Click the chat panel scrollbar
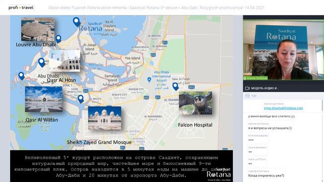324x182 pixels. [322, 106]
